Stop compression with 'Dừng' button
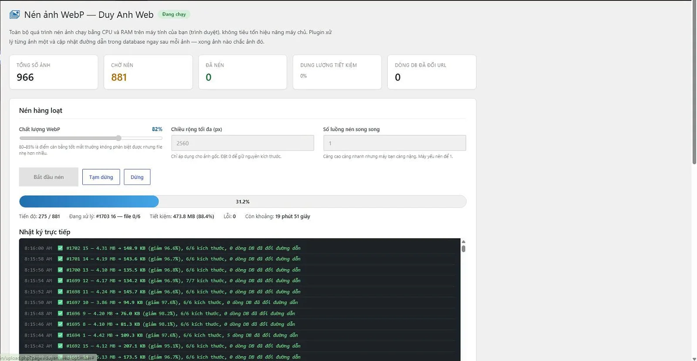This screenshot has width=697, height=361. [137, 177]
